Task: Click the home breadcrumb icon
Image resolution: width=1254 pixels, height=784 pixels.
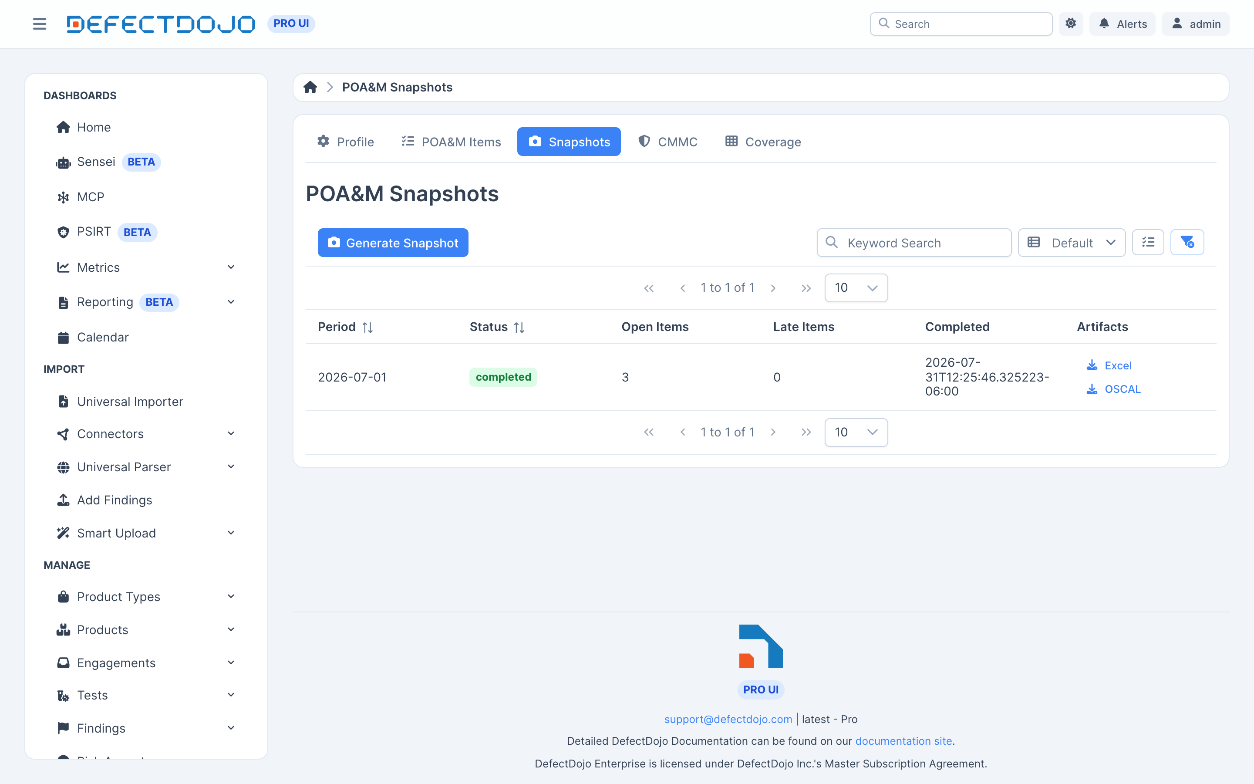Action: coord(310,87)
